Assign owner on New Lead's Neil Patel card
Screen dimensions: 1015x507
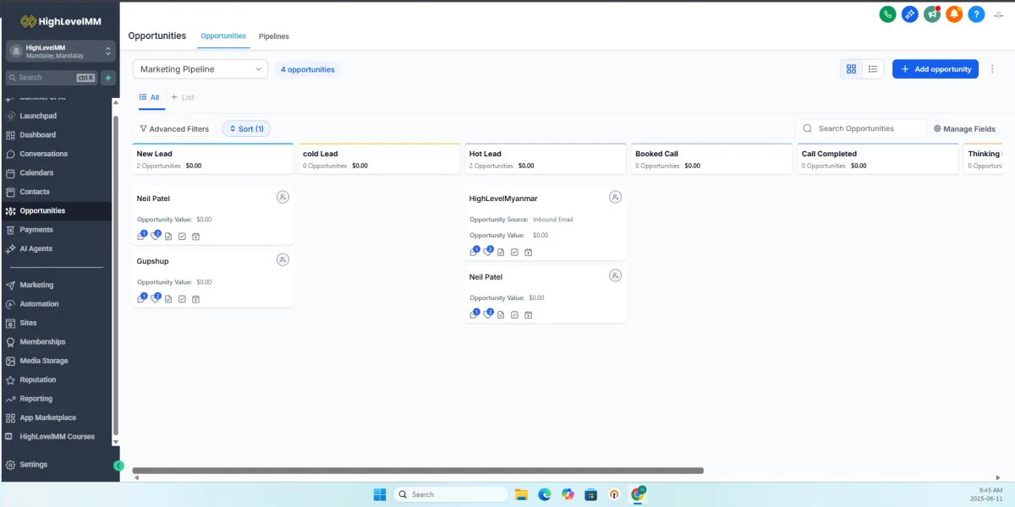[x=283, y=197]
